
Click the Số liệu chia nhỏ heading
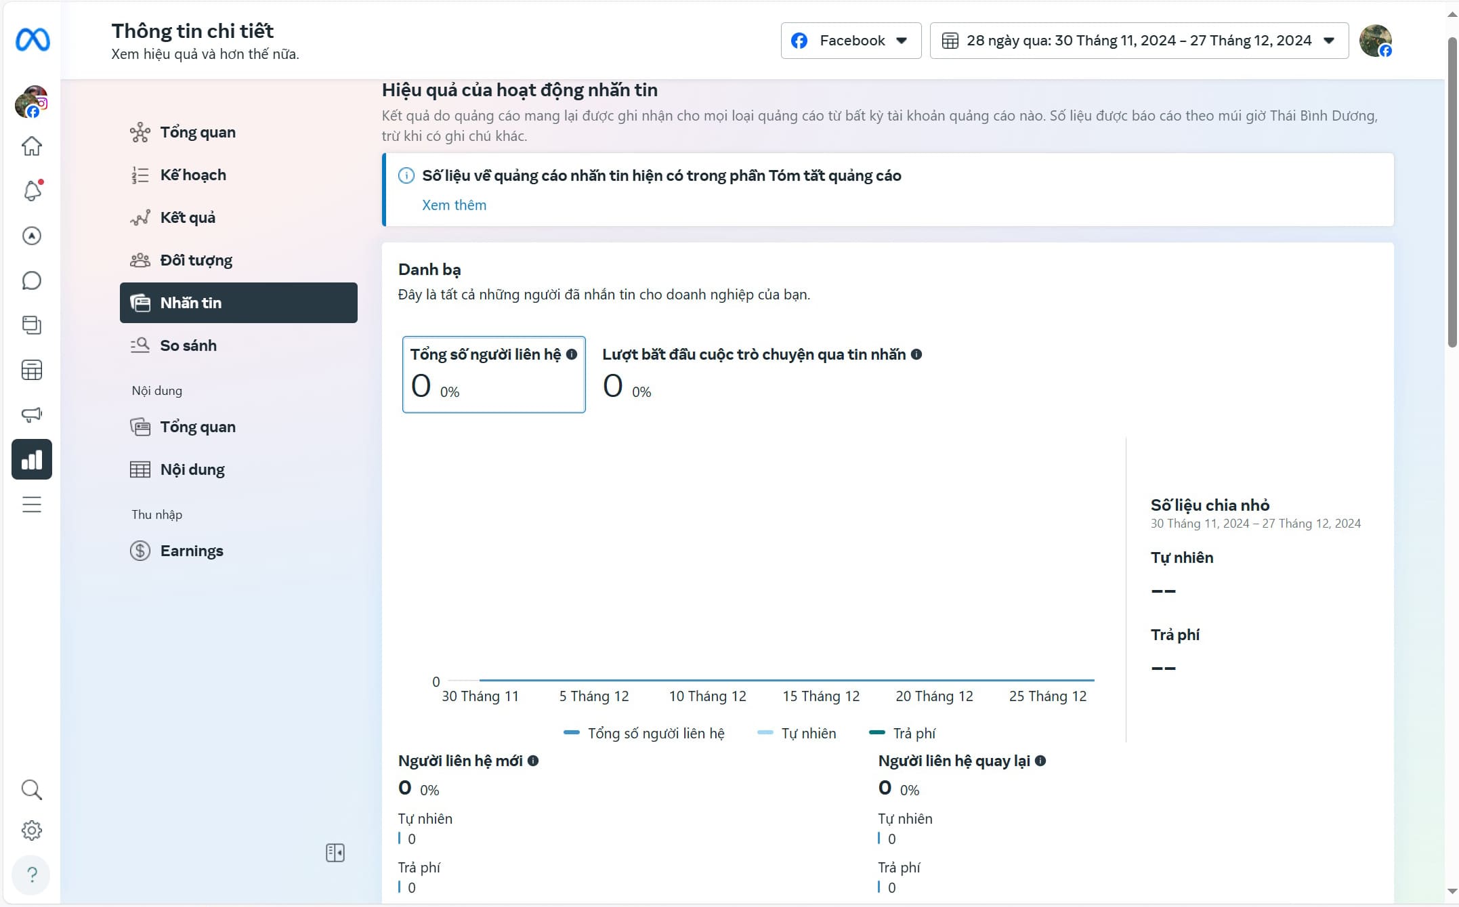(x=1210, y=505)
